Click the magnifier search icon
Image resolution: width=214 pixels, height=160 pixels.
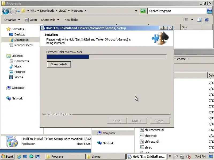(x=209, y=11)
